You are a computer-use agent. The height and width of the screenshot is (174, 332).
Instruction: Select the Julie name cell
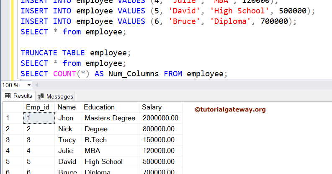[68, 151]
